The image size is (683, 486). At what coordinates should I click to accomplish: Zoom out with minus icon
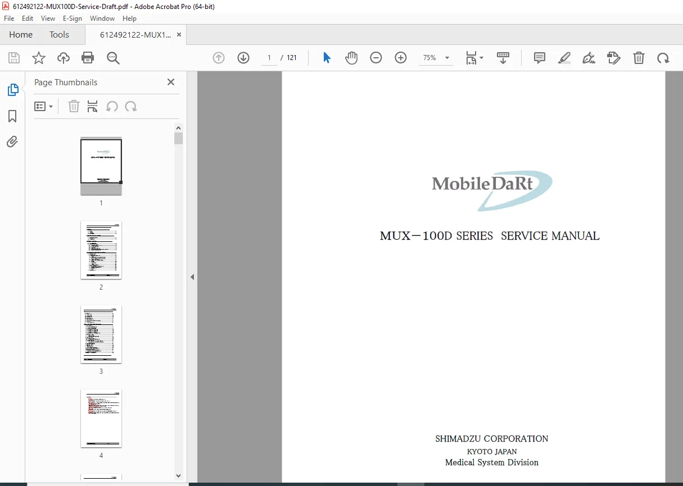[376, 58]
